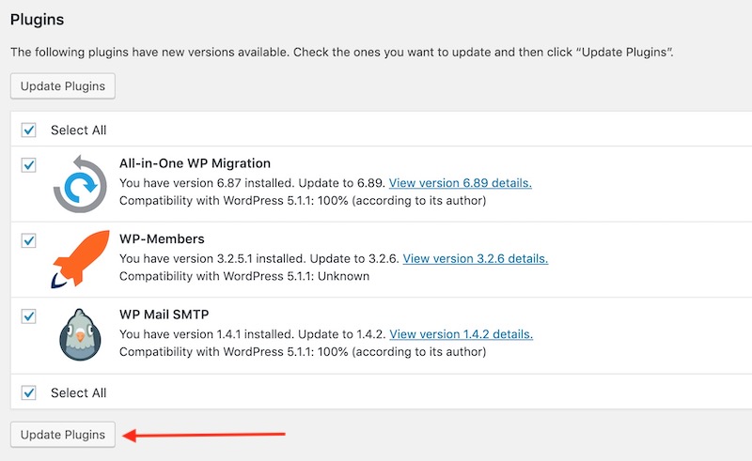Open View version 1.4.2 details link
The height and width of the screenshot is (461, 752).
tap(461, 334)
